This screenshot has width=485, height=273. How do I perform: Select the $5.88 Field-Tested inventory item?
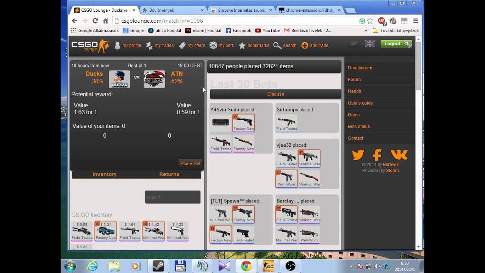(x=82, y=231)
